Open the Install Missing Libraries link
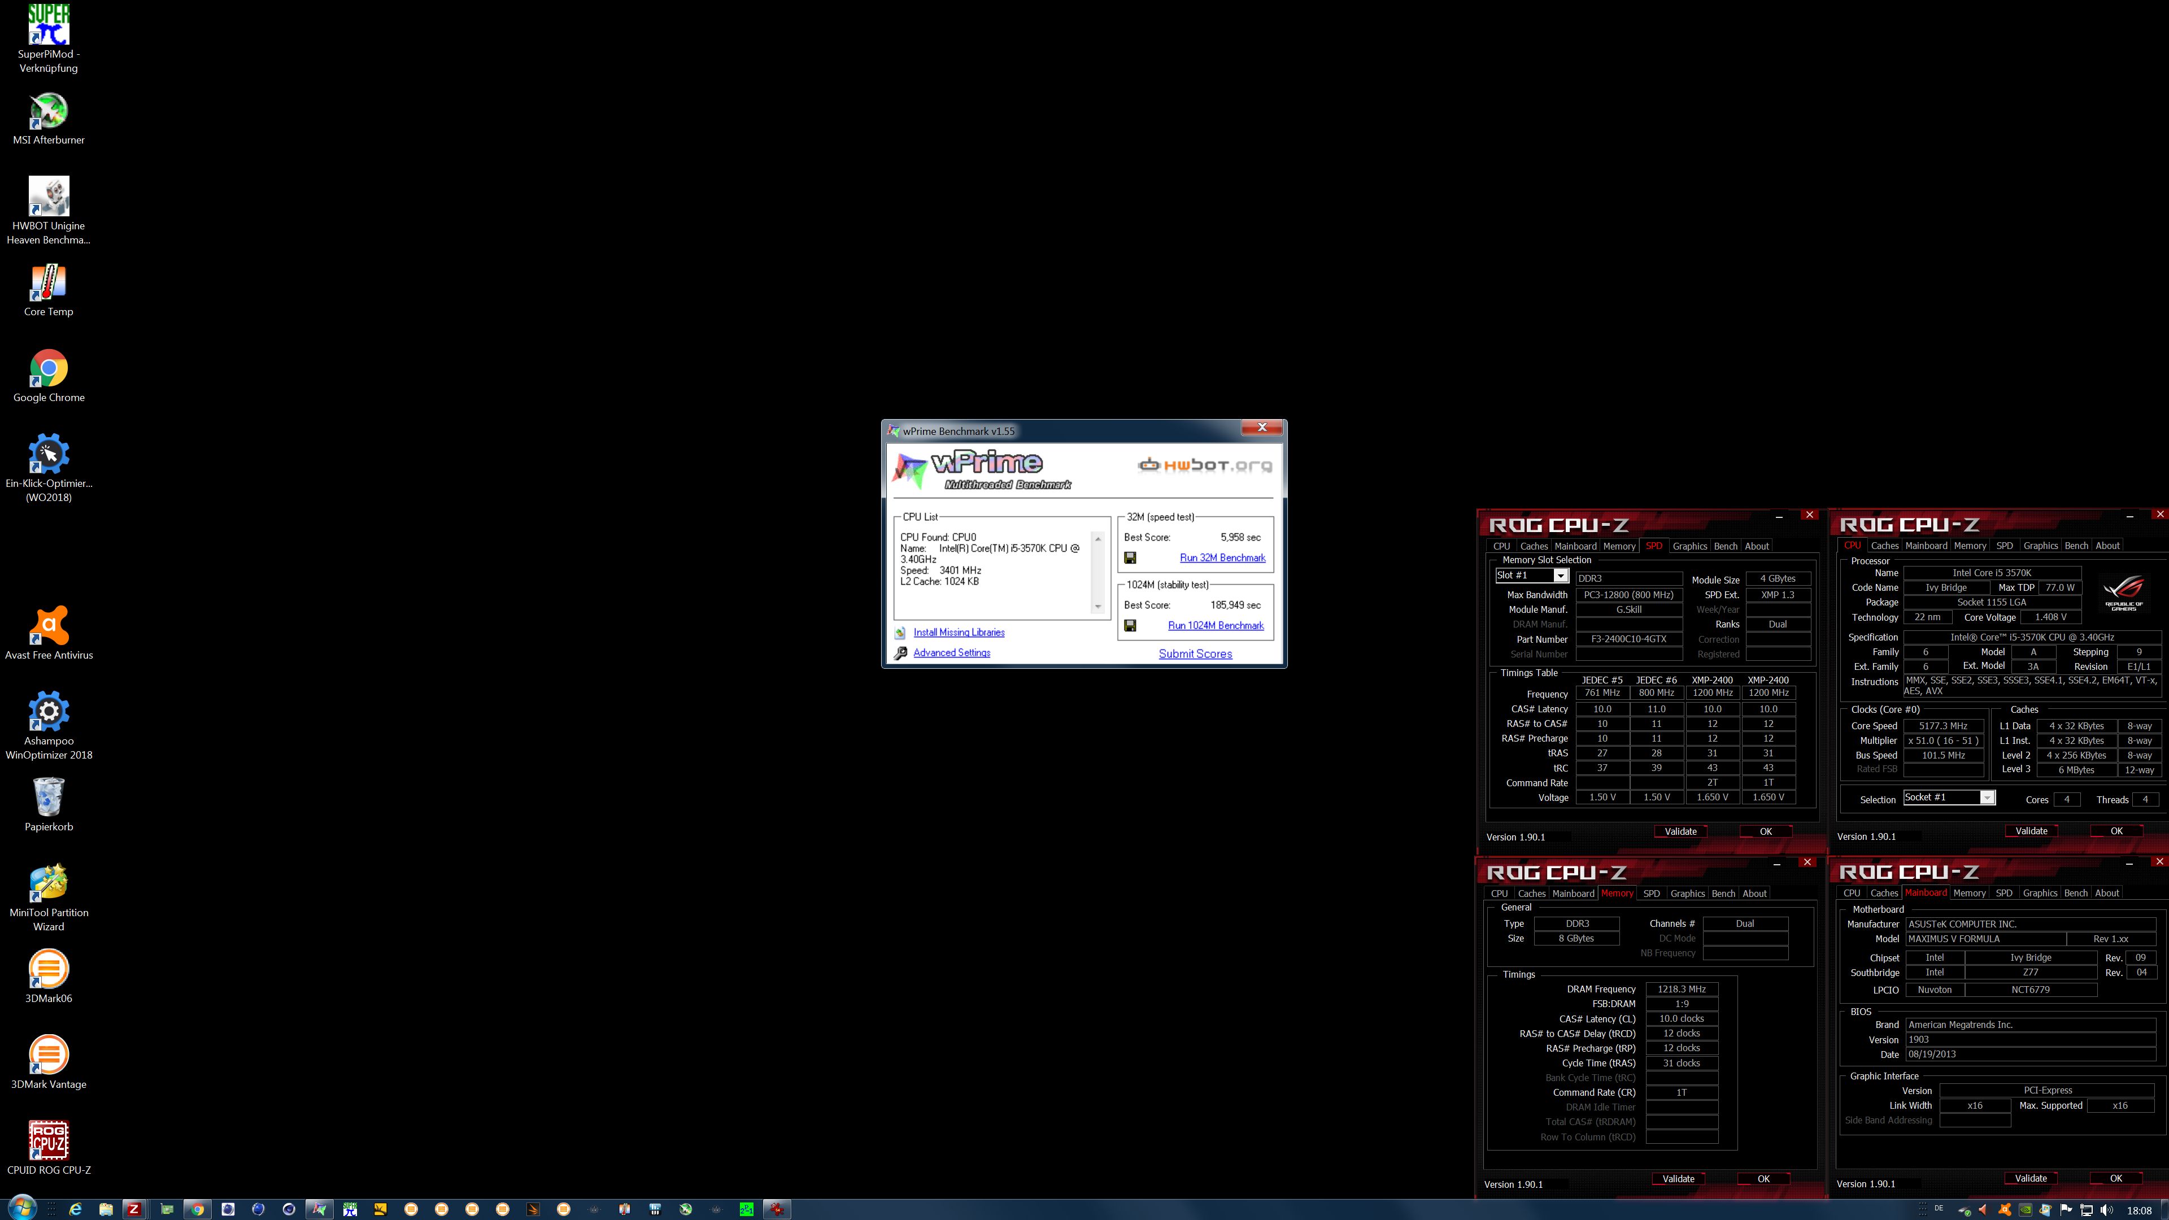Image resolution: width=2169 pixels, height=1220 pixels. tap(959, 633)
